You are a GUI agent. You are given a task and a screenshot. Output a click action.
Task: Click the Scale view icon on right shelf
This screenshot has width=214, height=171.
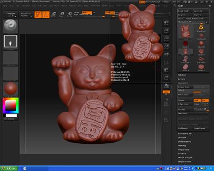166,78
